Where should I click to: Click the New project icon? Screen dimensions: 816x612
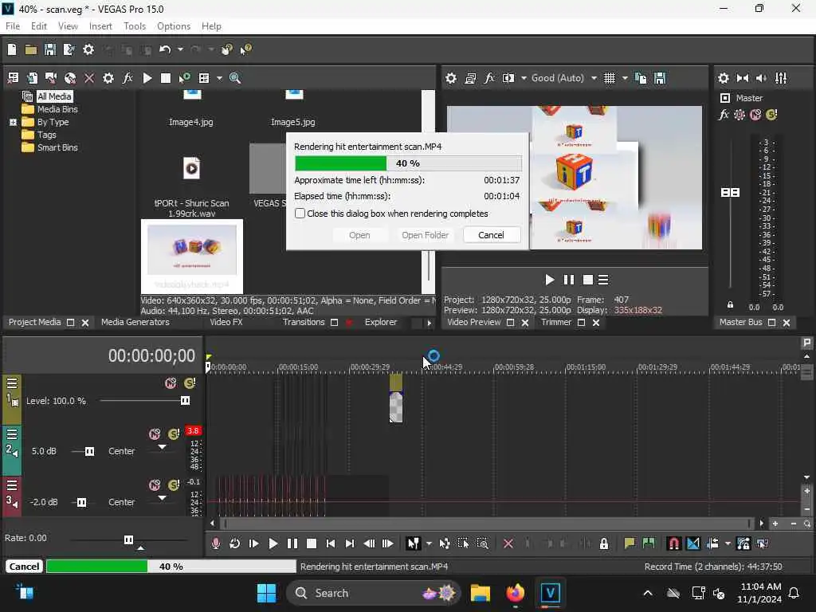tap(12, 49)
